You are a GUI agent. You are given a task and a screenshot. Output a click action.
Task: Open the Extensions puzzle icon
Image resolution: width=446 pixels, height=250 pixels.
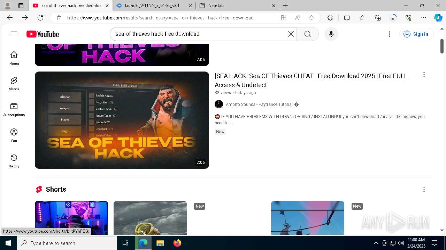coord(330,18)
